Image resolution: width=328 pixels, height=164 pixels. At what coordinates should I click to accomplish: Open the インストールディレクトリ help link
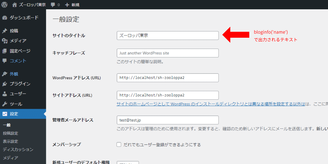pos(211,104)
